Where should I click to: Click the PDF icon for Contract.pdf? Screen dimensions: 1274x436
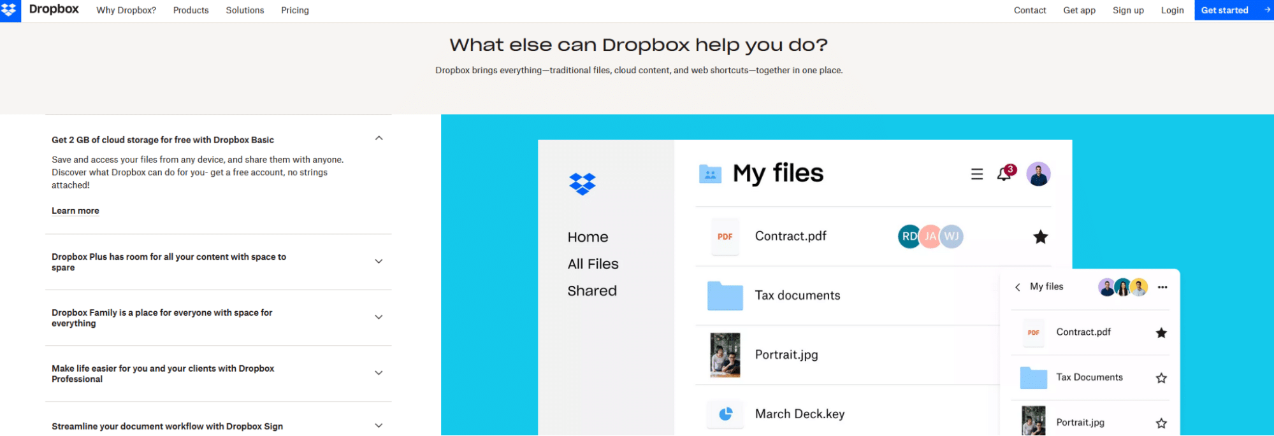click(x=725, y=237)
